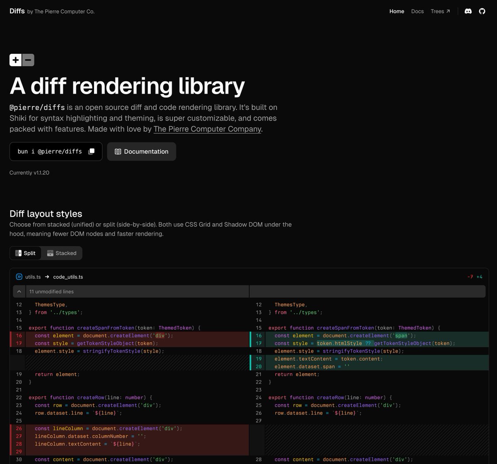Image resolution: width=497 pixels, height=464 pixels.
Task: Open Docs in top navigation
Action: point(417,11)
